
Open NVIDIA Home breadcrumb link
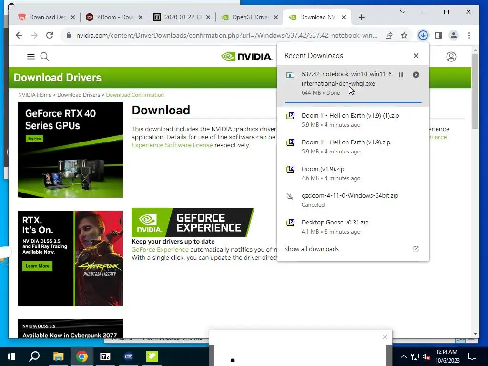34,95
